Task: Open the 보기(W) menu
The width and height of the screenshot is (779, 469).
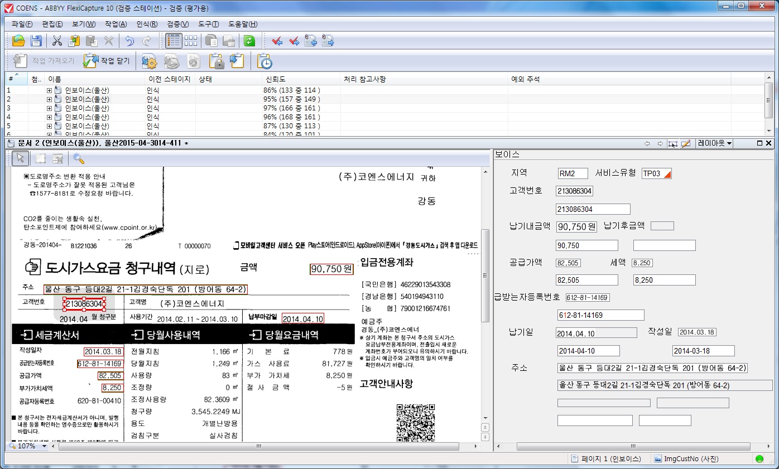Action: click(x=84, y=24)
